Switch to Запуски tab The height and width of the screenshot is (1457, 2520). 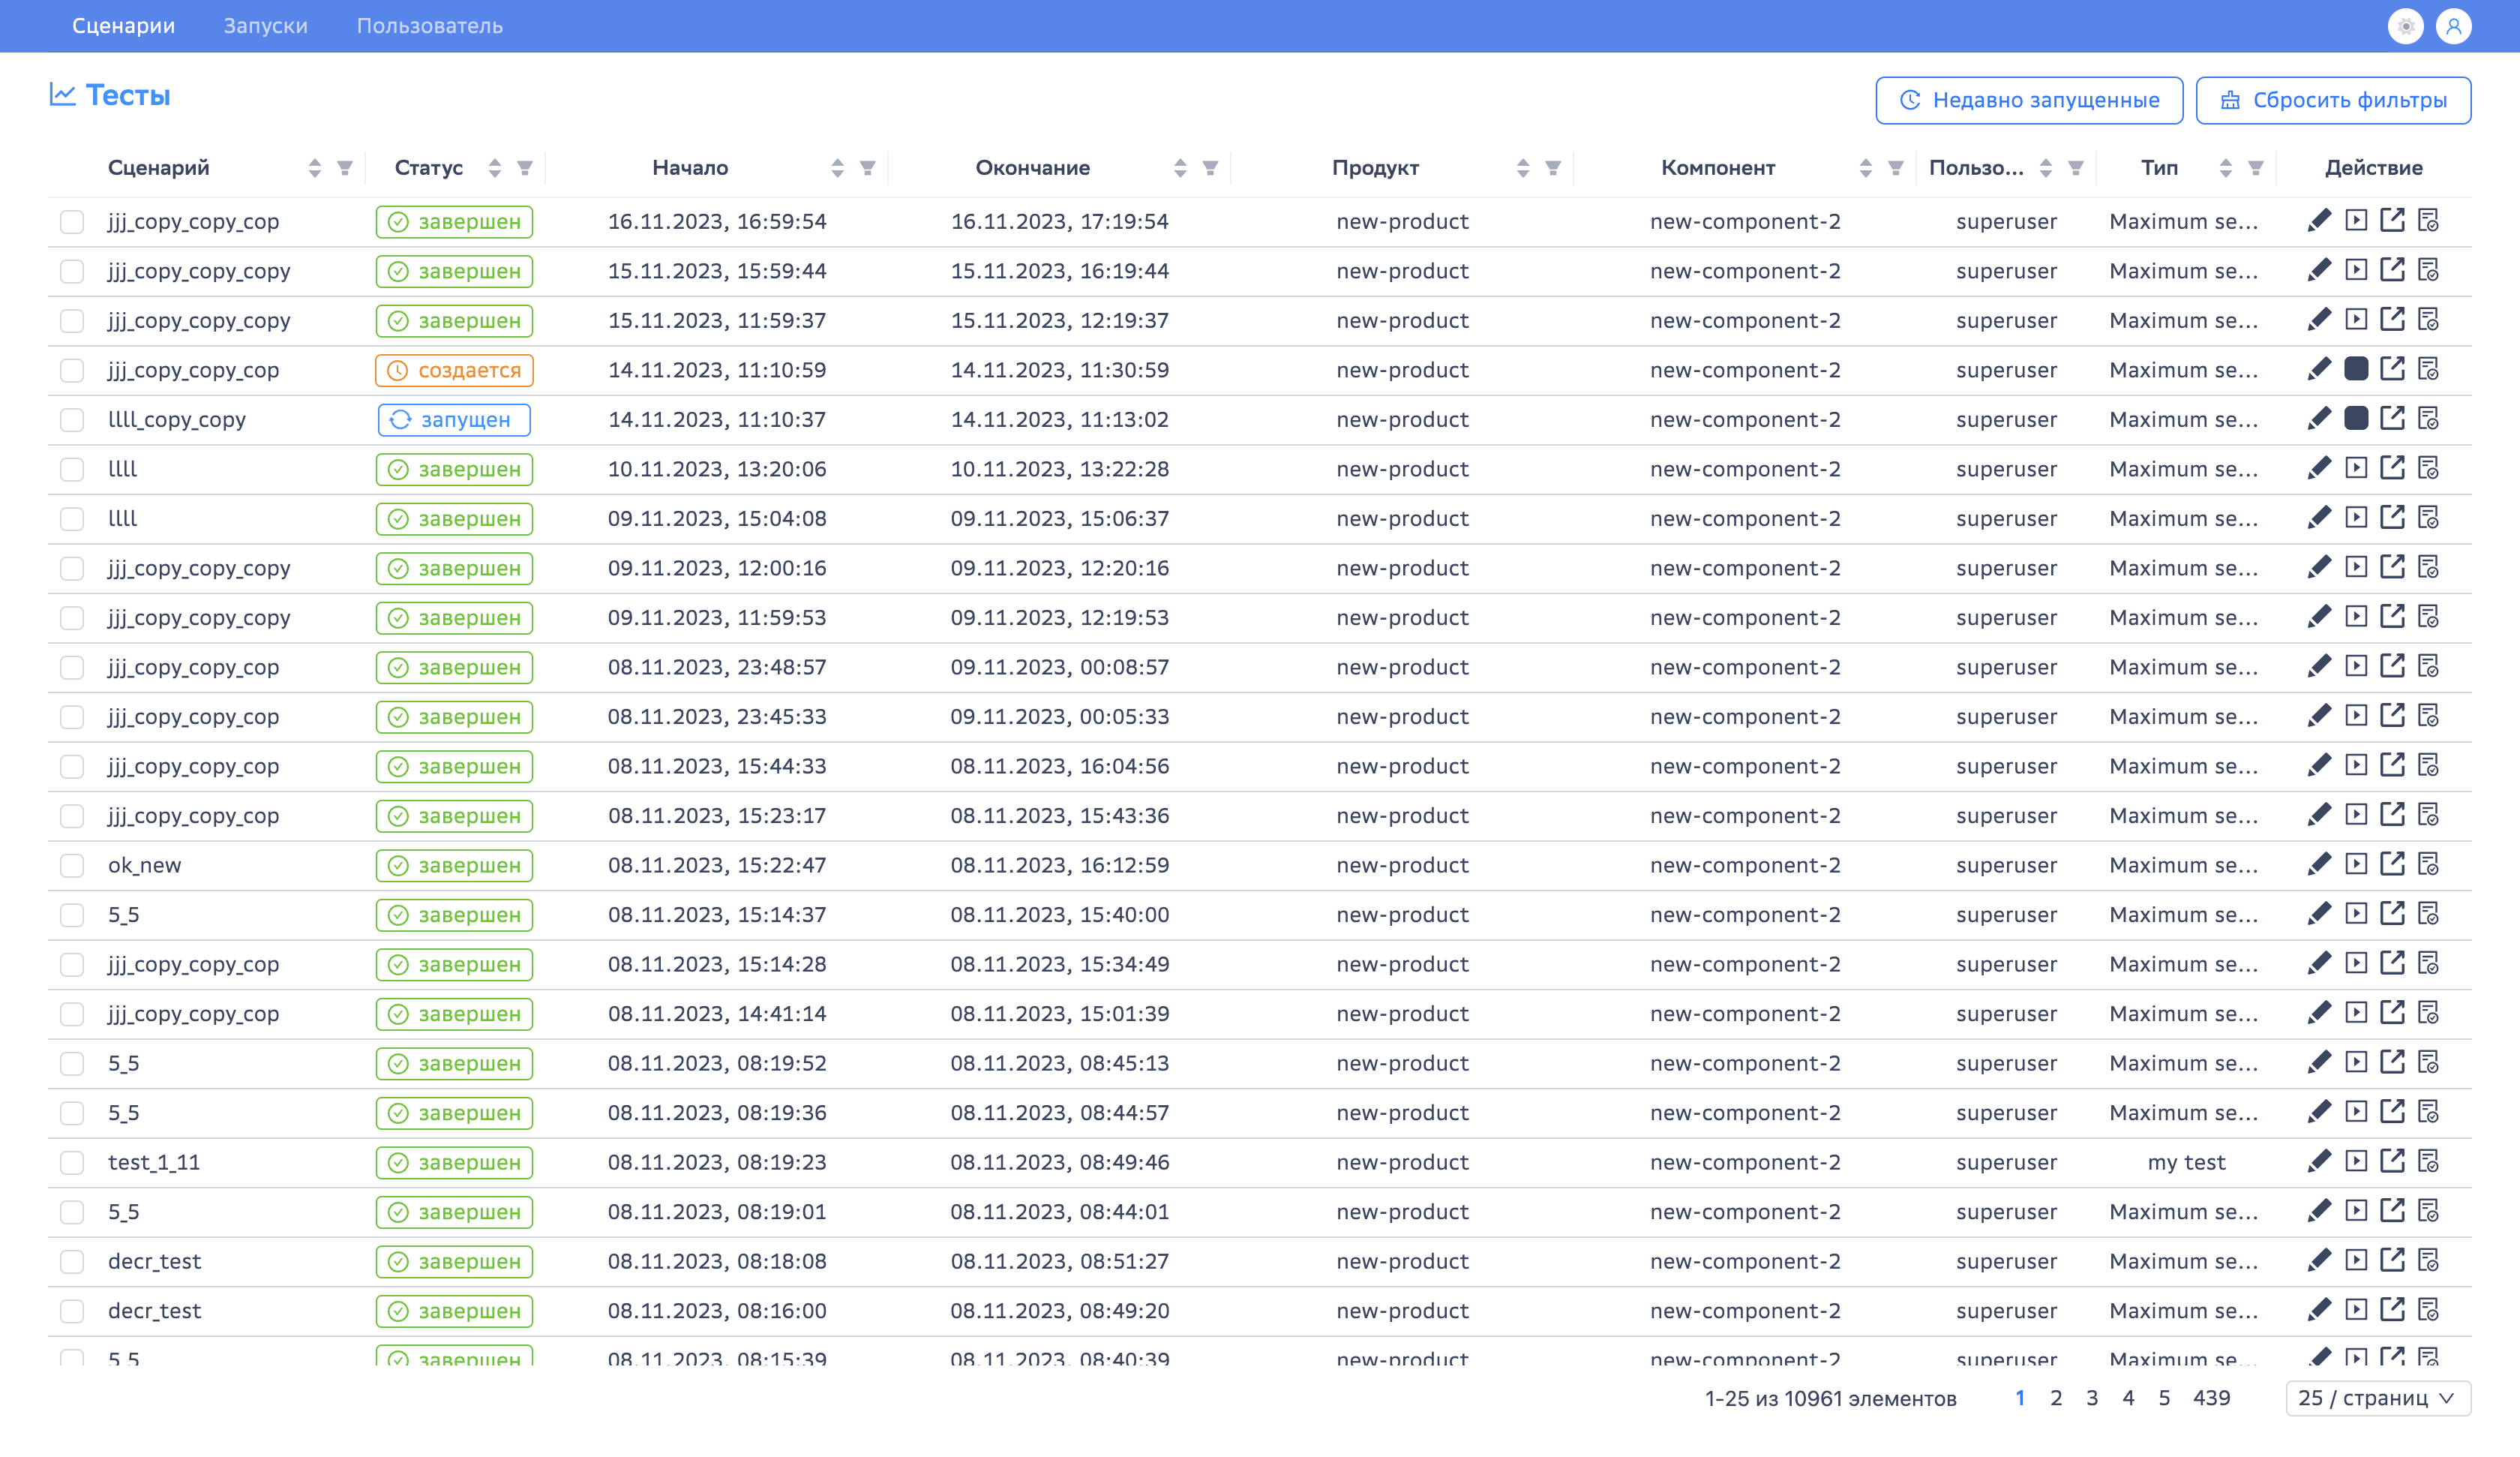point(265,26)
